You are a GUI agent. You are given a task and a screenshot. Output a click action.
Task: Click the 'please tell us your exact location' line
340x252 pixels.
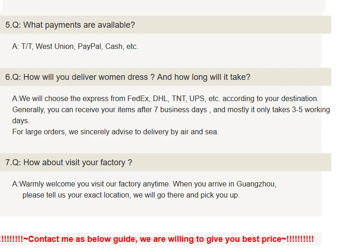(x=131, y=195)
